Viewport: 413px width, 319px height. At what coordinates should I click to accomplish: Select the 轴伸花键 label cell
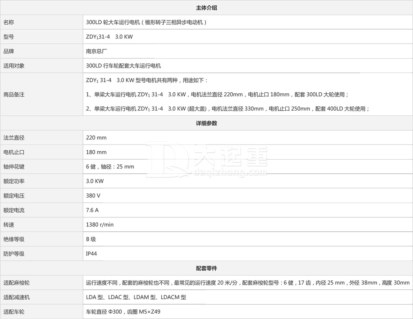[x=41, y=166]
